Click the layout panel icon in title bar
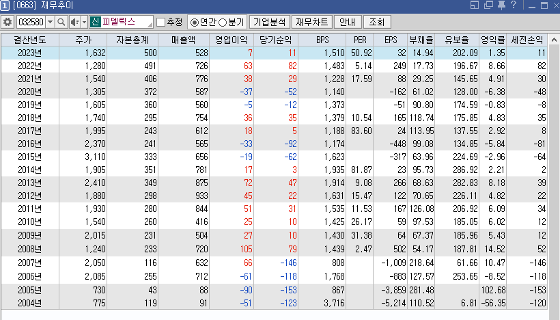 coord(474,5)
